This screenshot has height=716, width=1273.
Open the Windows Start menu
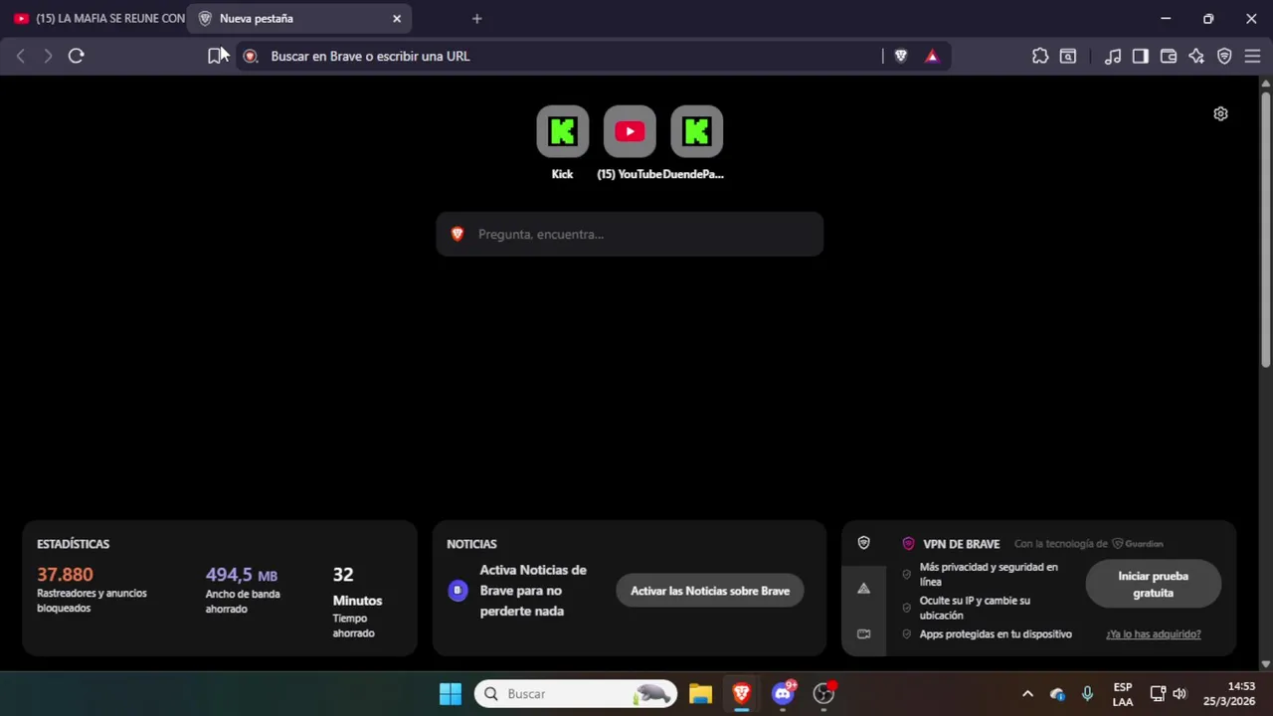(x=451, y=693)
